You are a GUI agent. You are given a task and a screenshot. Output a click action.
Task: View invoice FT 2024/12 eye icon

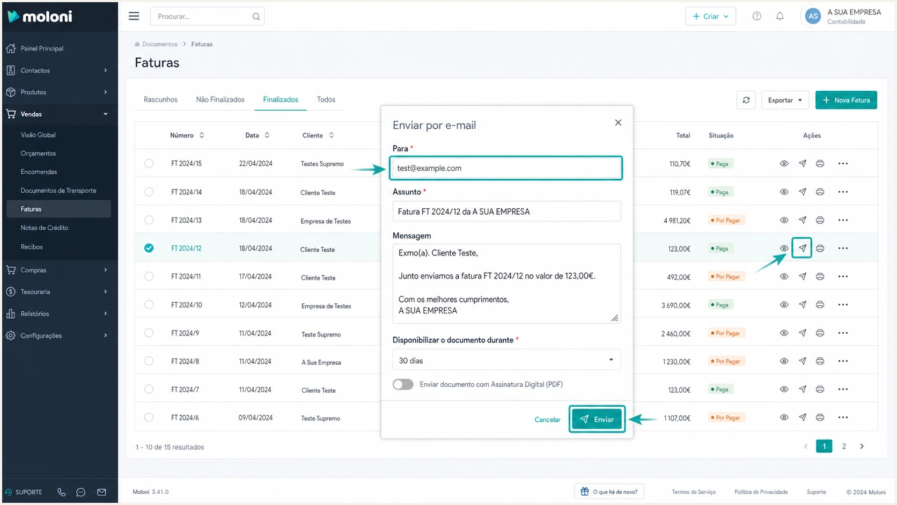tap(784, 248)
